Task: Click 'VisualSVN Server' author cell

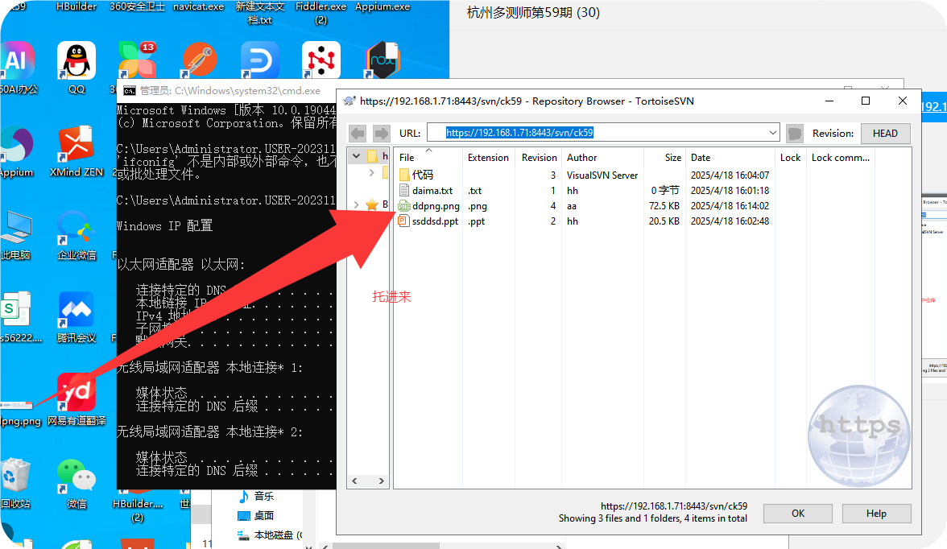Action: pyautogui.click(x=602, y=175)
